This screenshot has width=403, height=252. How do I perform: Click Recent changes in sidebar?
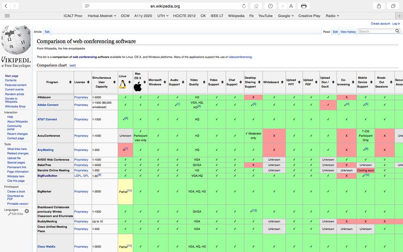point(17,134)
